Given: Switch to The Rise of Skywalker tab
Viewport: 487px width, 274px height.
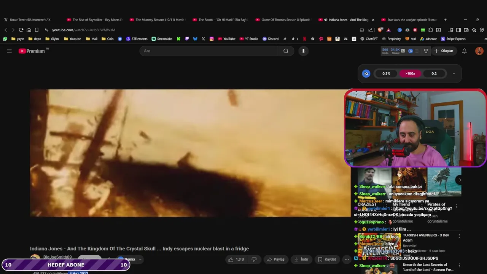Looking at the screenshot, I should coord(94,19).
